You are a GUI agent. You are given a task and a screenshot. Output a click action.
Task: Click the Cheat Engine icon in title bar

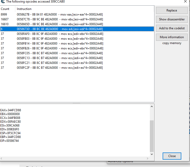pos(3,2)
